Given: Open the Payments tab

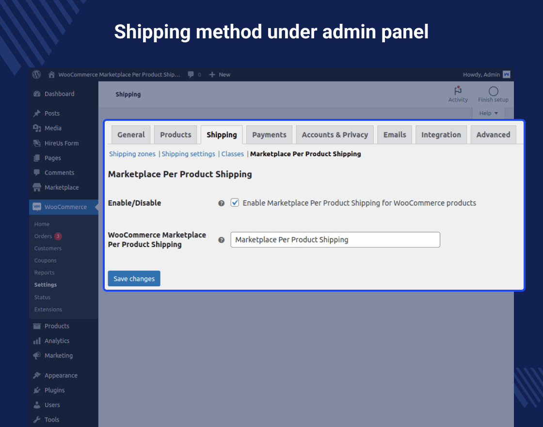Looking at the screenshot, I should click(x=269, y=135).
